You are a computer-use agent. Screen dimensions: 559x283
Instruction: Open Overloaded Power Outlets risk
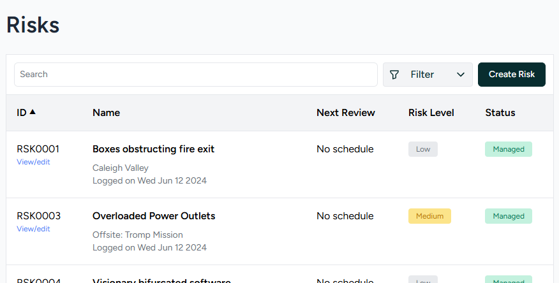154,216
